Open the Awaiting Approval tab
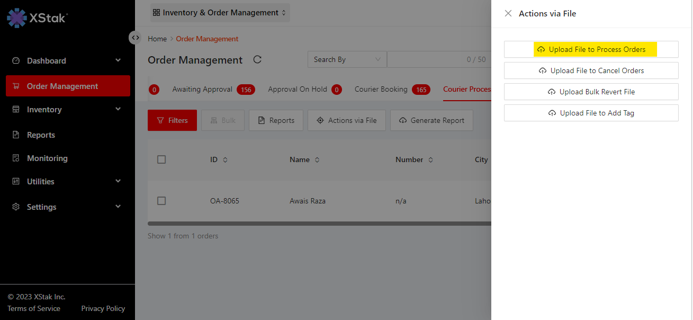 pos(202,90)
